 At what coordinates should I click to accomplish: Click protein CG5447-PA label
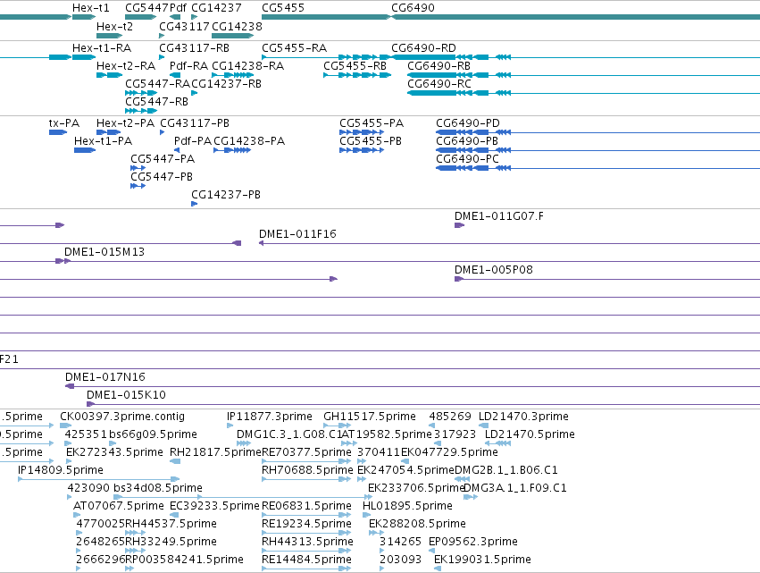point(163,158)
